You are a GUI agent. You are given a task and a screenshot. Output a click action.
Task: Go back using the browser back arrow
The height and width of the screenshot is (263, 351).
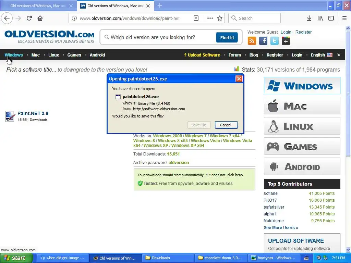point(7,18)
